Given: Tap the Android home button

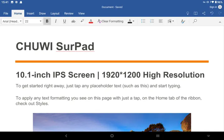Looking at the screenshot, I should coord(112,136).
